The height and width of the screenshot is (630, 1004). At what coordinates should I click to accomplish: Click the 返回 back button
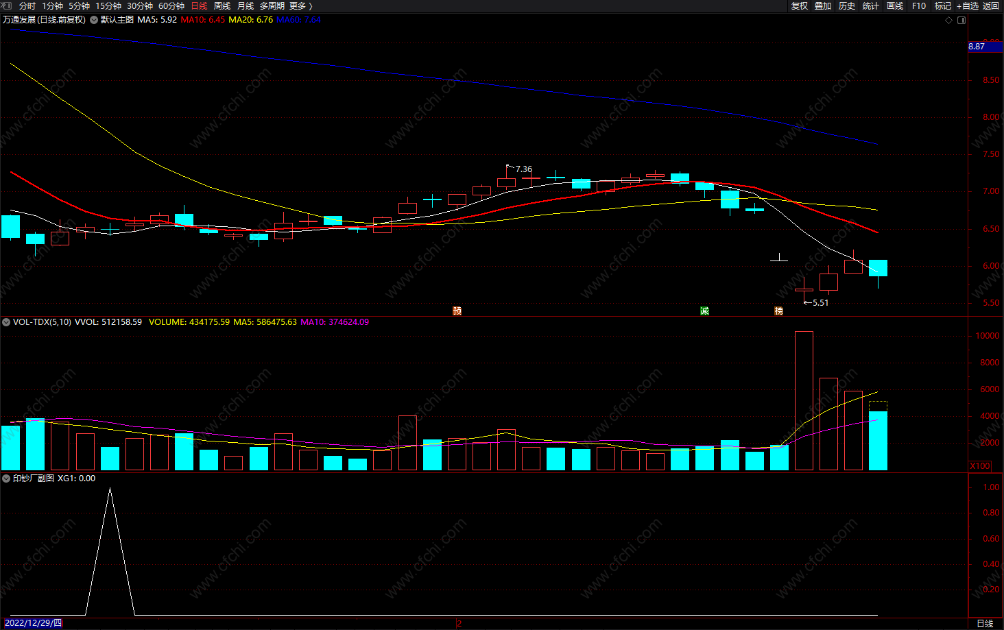pos(991,5)
